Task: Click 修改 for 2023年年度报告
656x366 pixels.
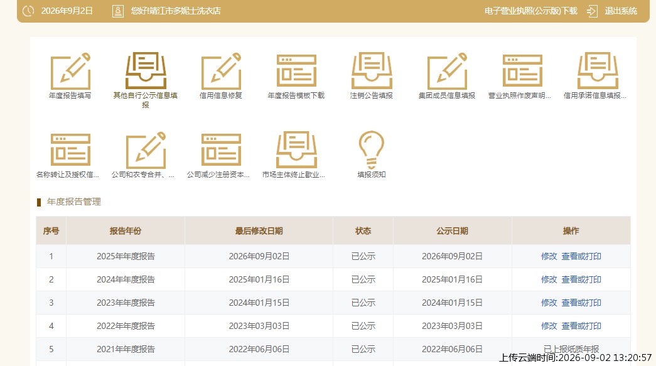Action: click(549, 303)
